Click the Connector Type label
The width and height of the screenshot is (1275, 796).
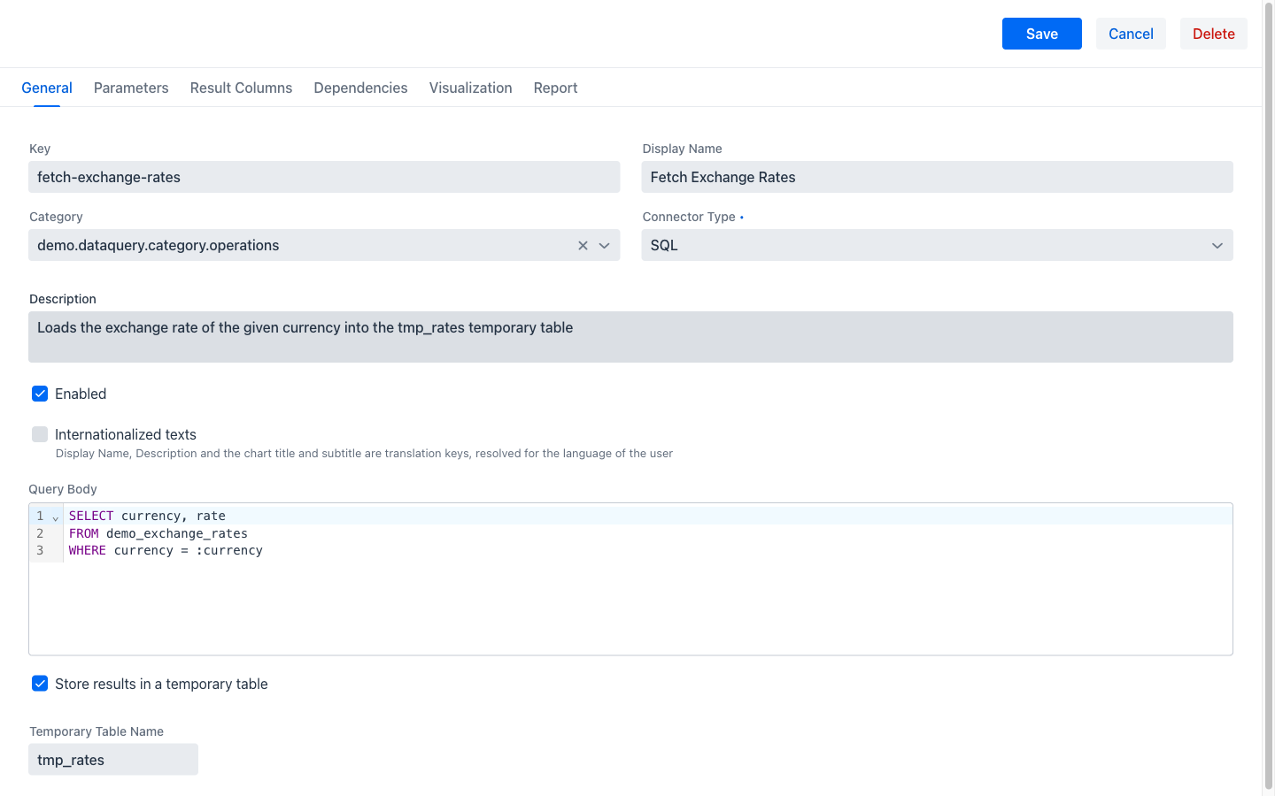(x=689, y=217)
